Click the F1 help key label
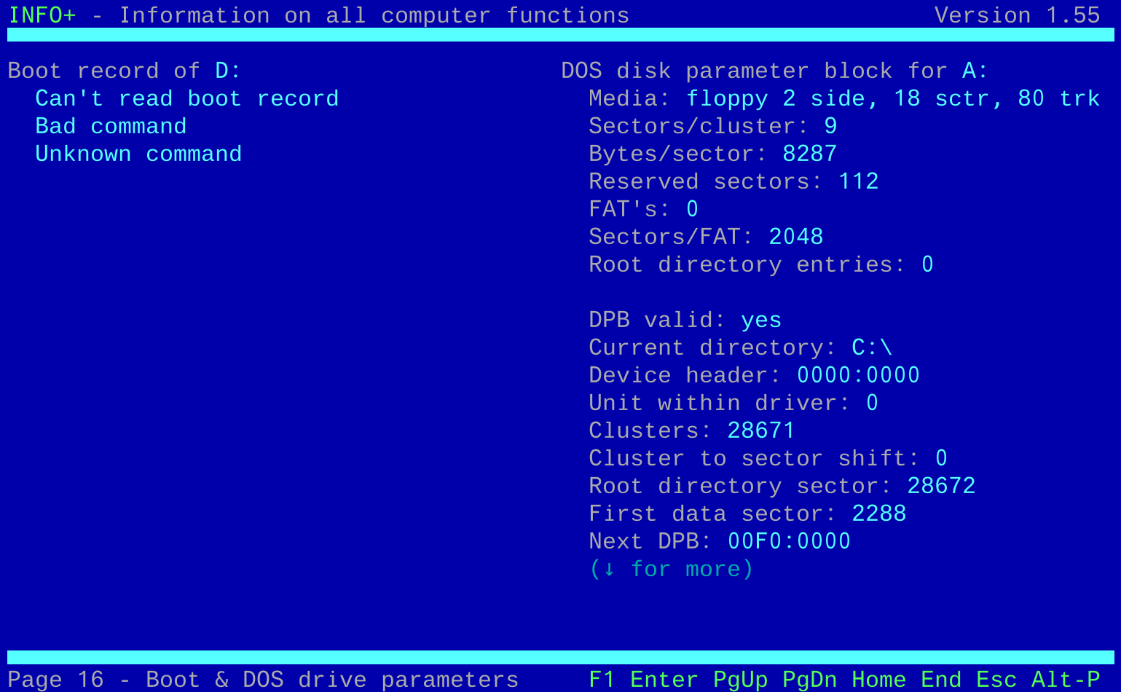The width and height of the screenshot is (1121, 692). pos(602,679)
